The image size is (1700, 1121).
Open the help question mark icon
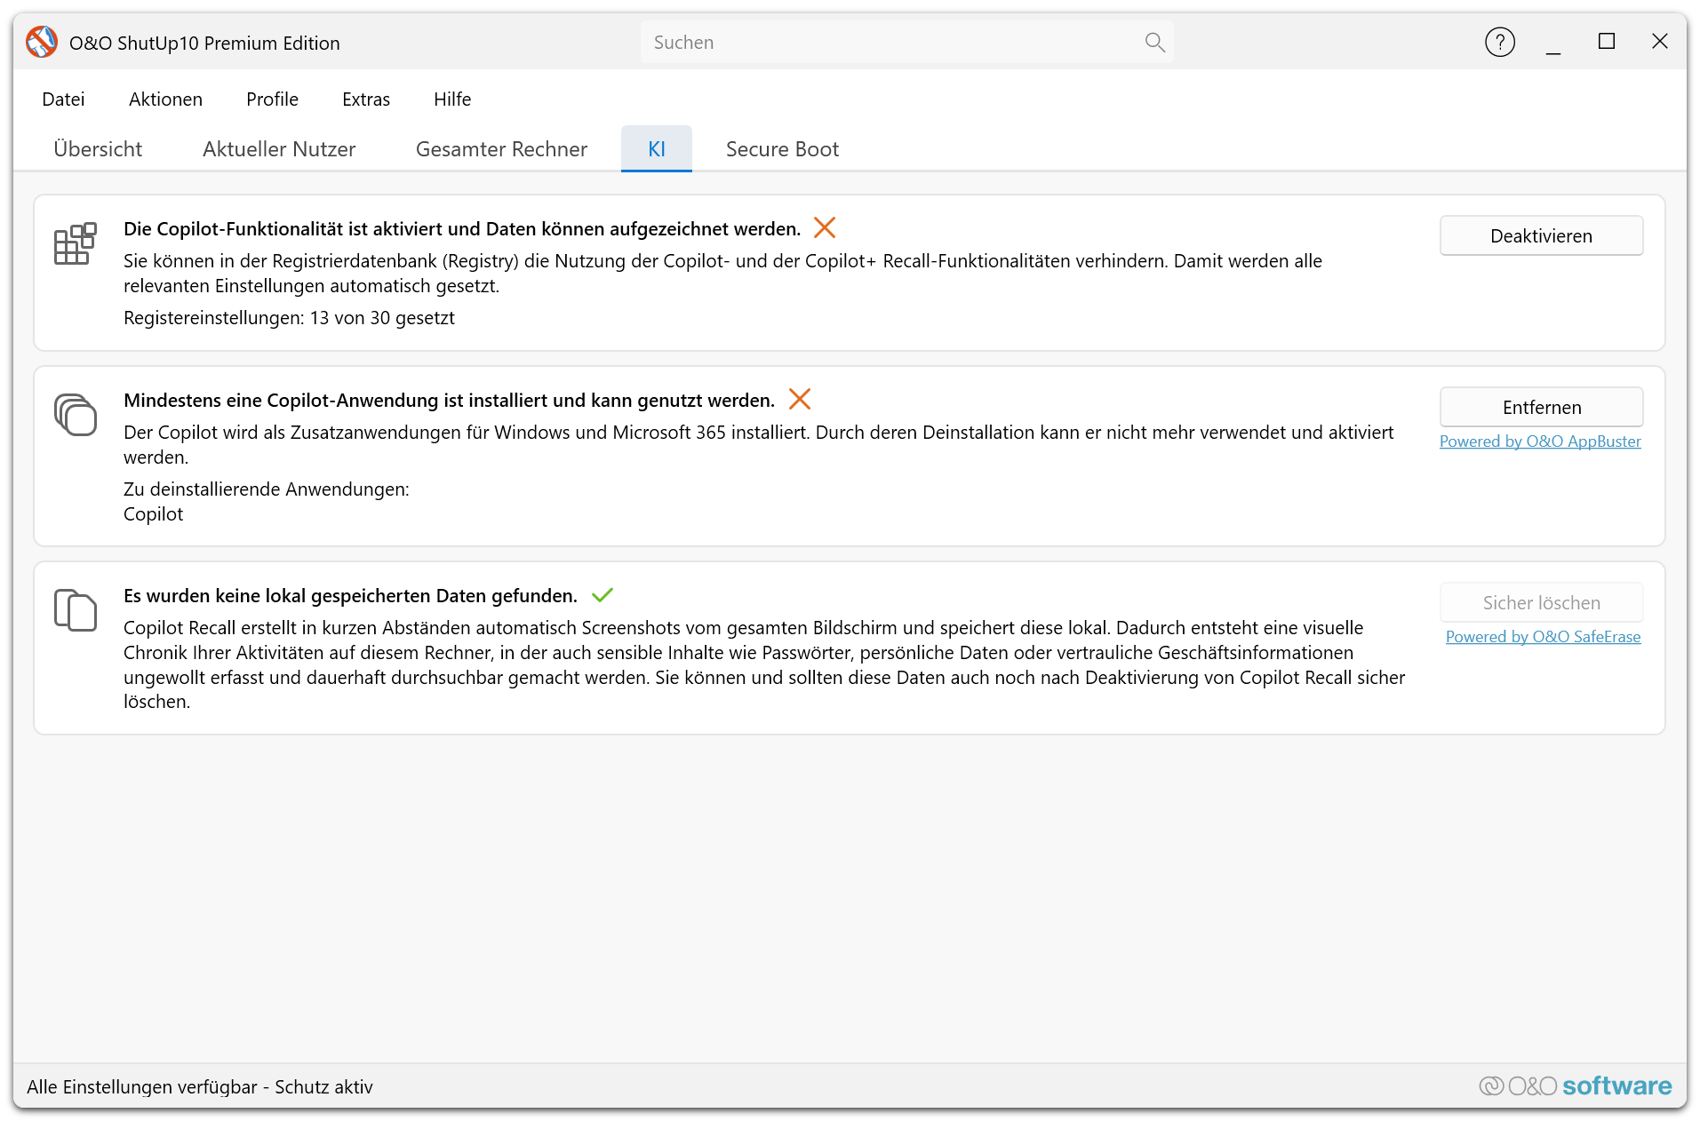tap(1500, 42)
